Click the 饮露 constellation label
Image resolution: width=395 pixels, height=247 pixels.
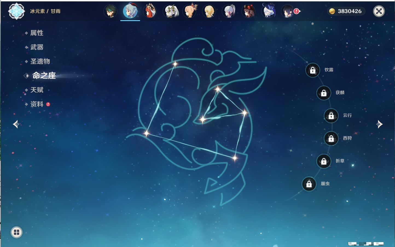tap(329, 70)
